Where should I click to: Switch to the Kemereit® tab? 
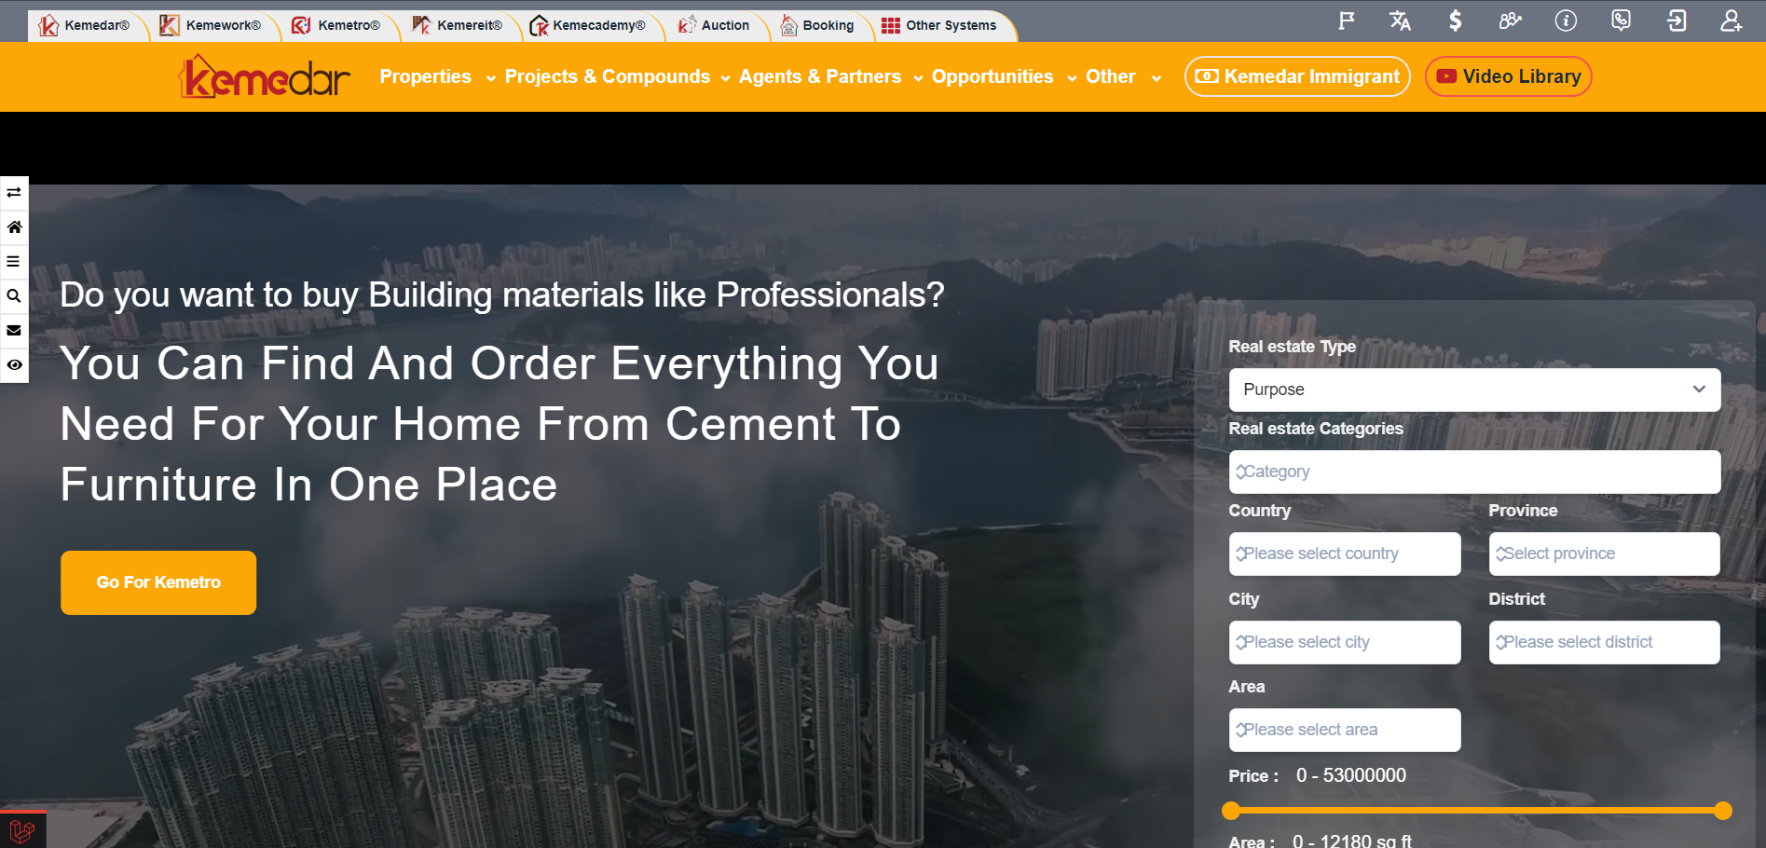(x=458, y=25)
